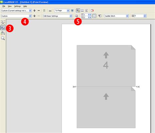
Task: Click the pages down field showing 2
Action: pos(86,17)
